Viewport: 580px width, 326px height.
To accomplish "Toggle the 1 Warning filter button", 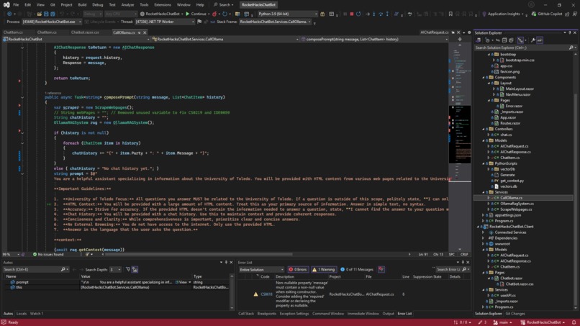I will [x=325, y=269].
